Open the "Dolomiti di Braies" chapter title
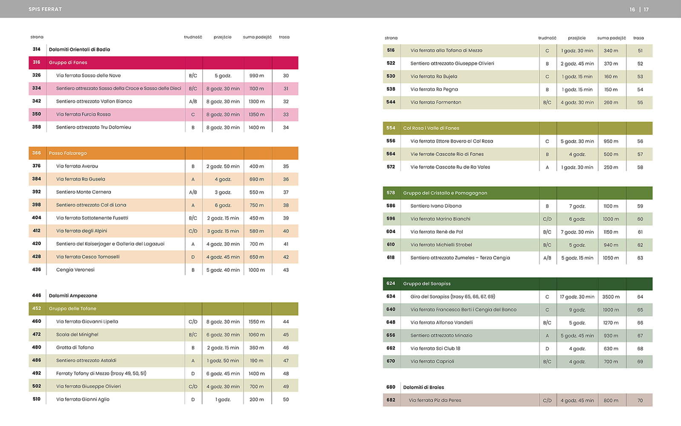The height and width of the screenshot is (426, 681). pos(423,387)
